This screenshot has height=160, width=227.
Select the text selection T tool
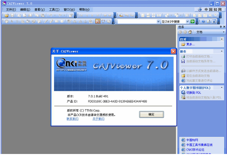(x=17, y=21)
